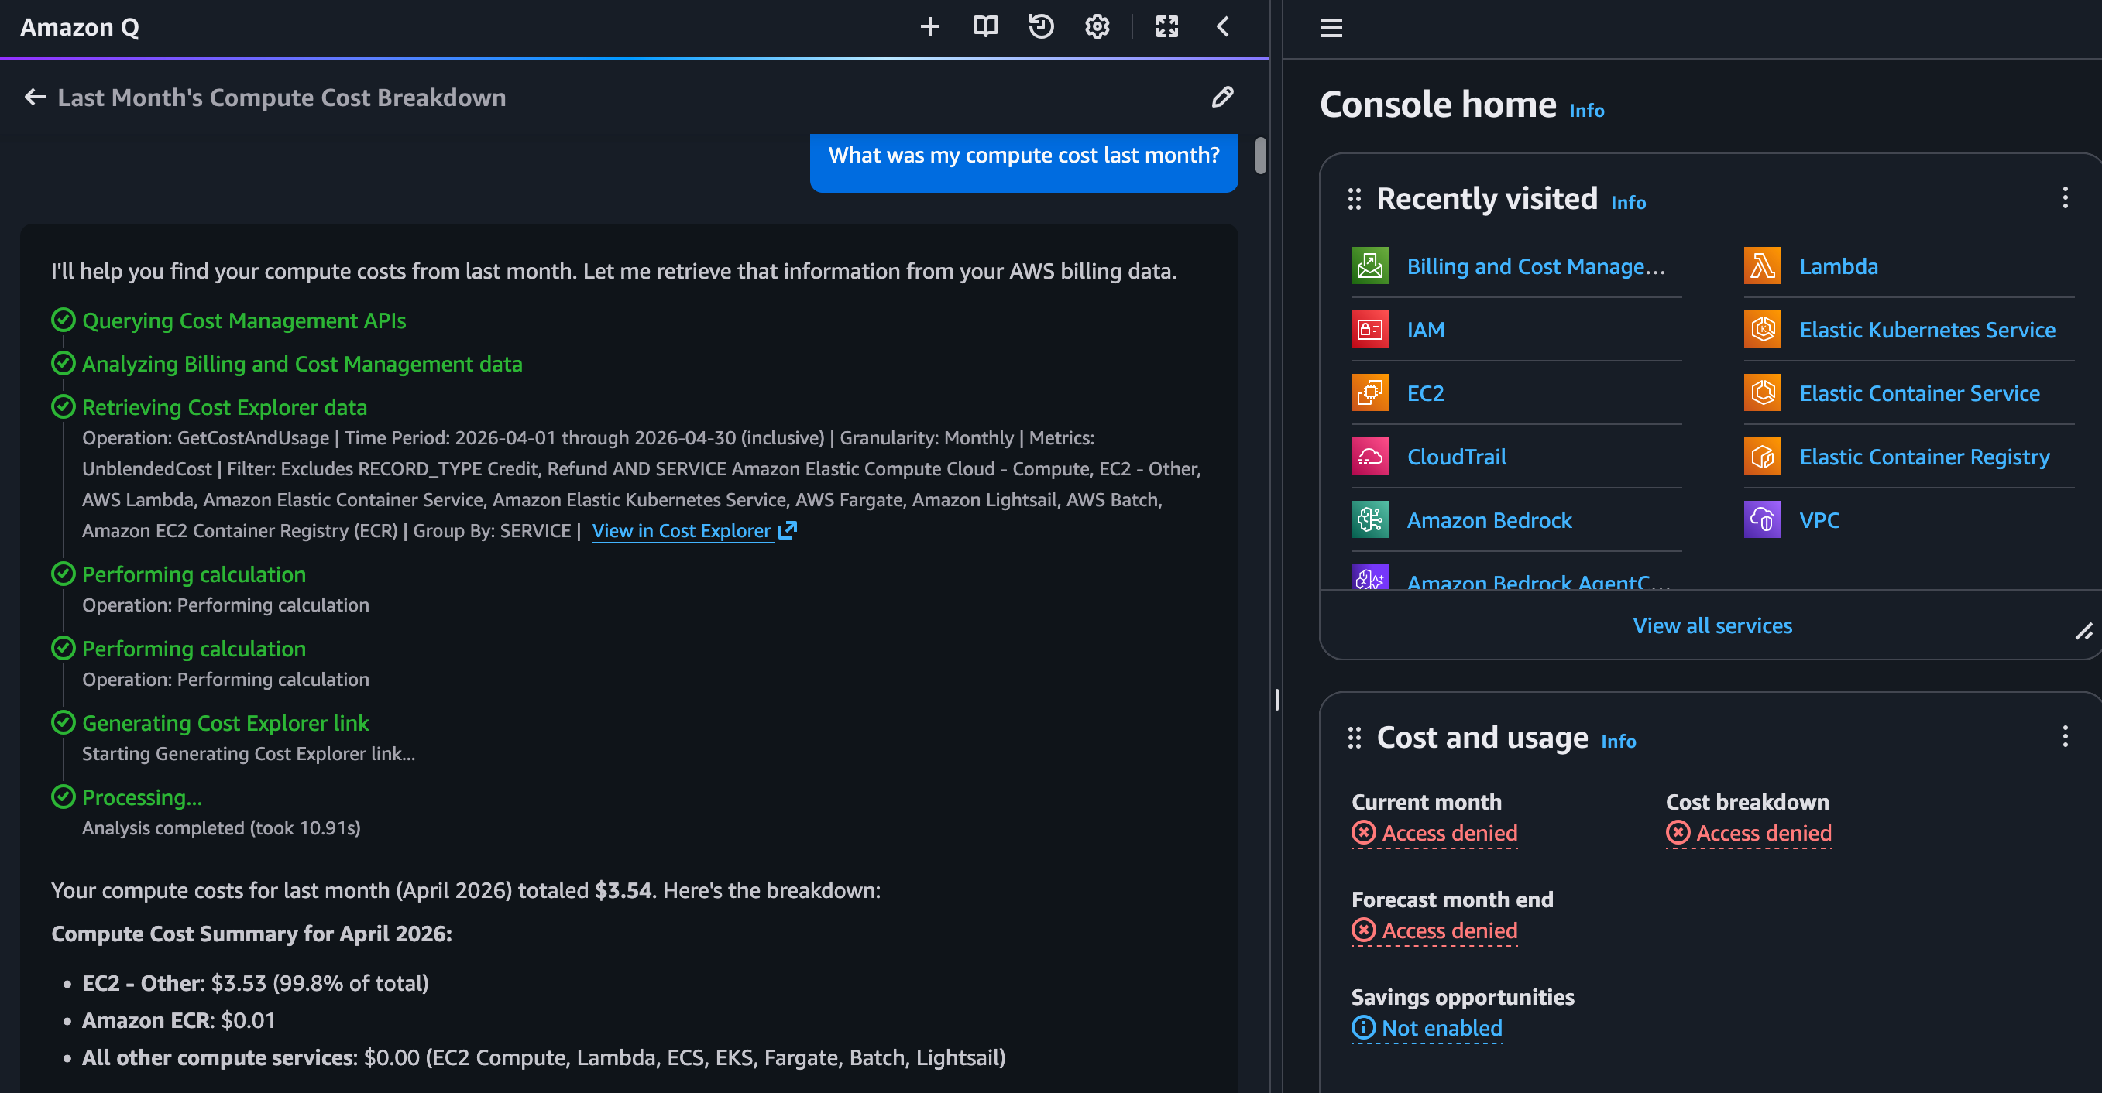Open Info link next to Cost and usage
2102x1093 pixels.
(1618, 742)
